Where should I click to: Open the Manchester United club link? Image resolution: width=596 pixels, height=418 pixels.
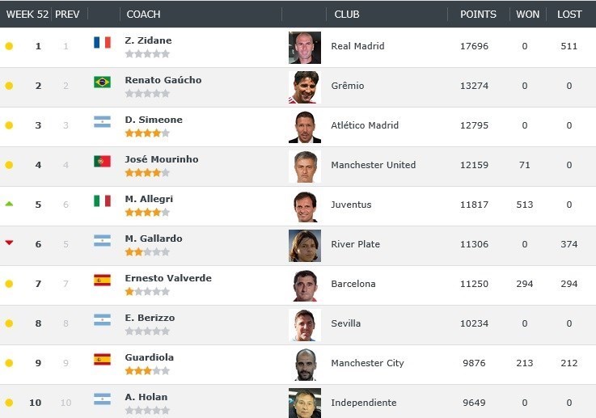[373, 165]
